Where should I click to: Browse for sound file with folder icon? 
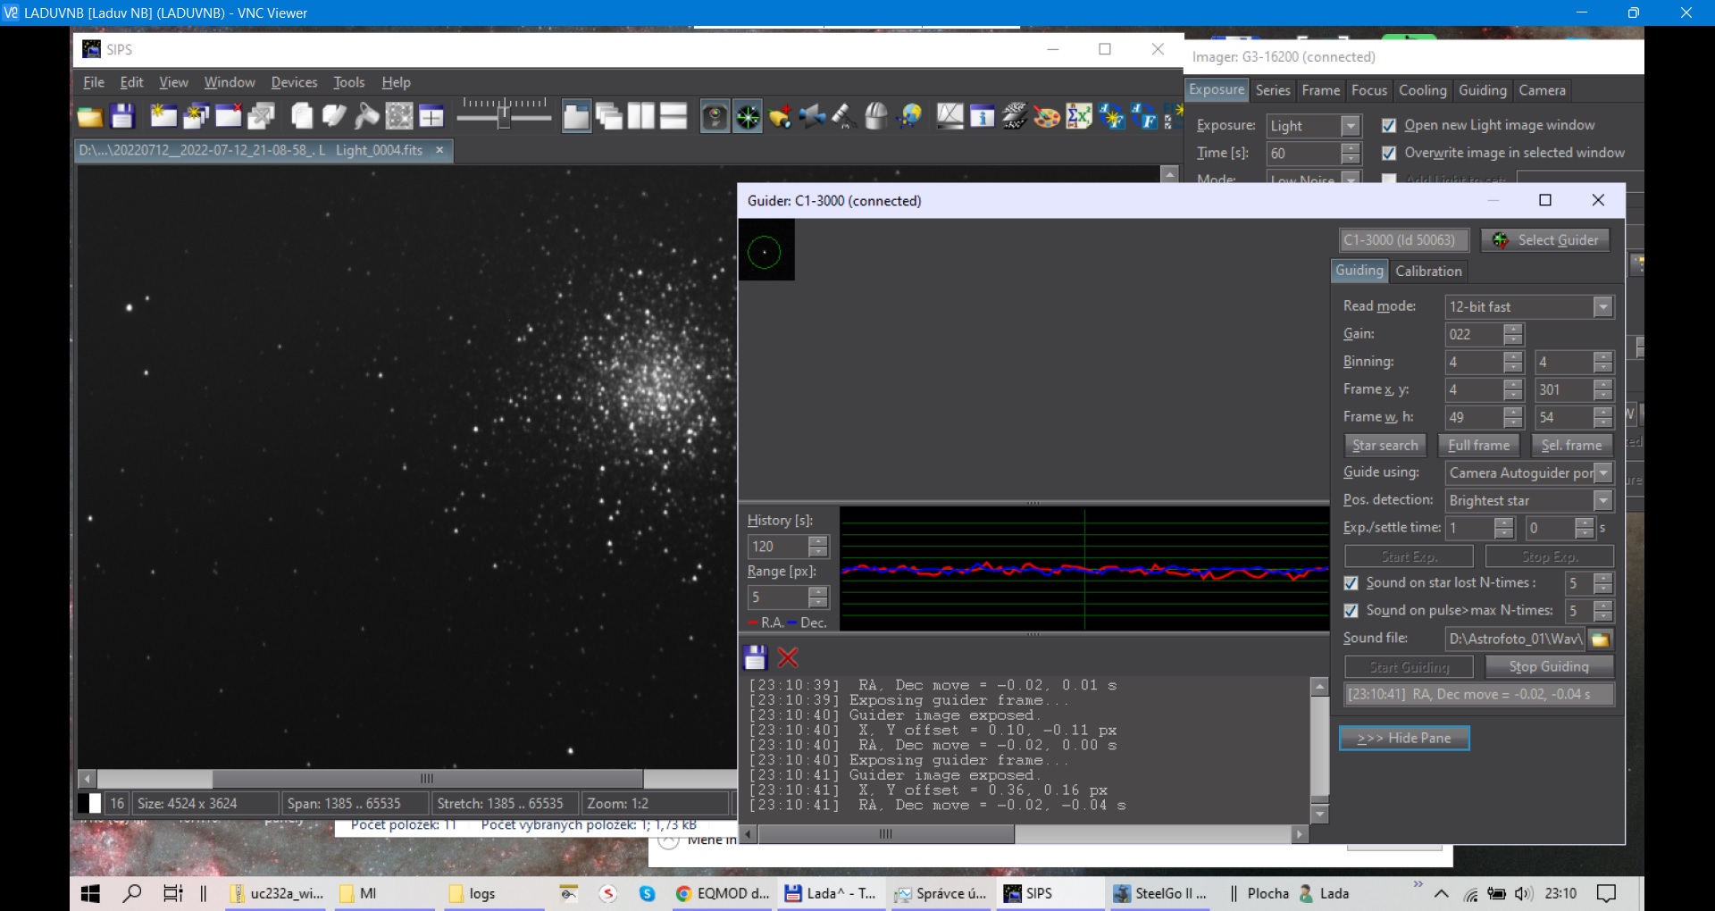(1601, 639)
